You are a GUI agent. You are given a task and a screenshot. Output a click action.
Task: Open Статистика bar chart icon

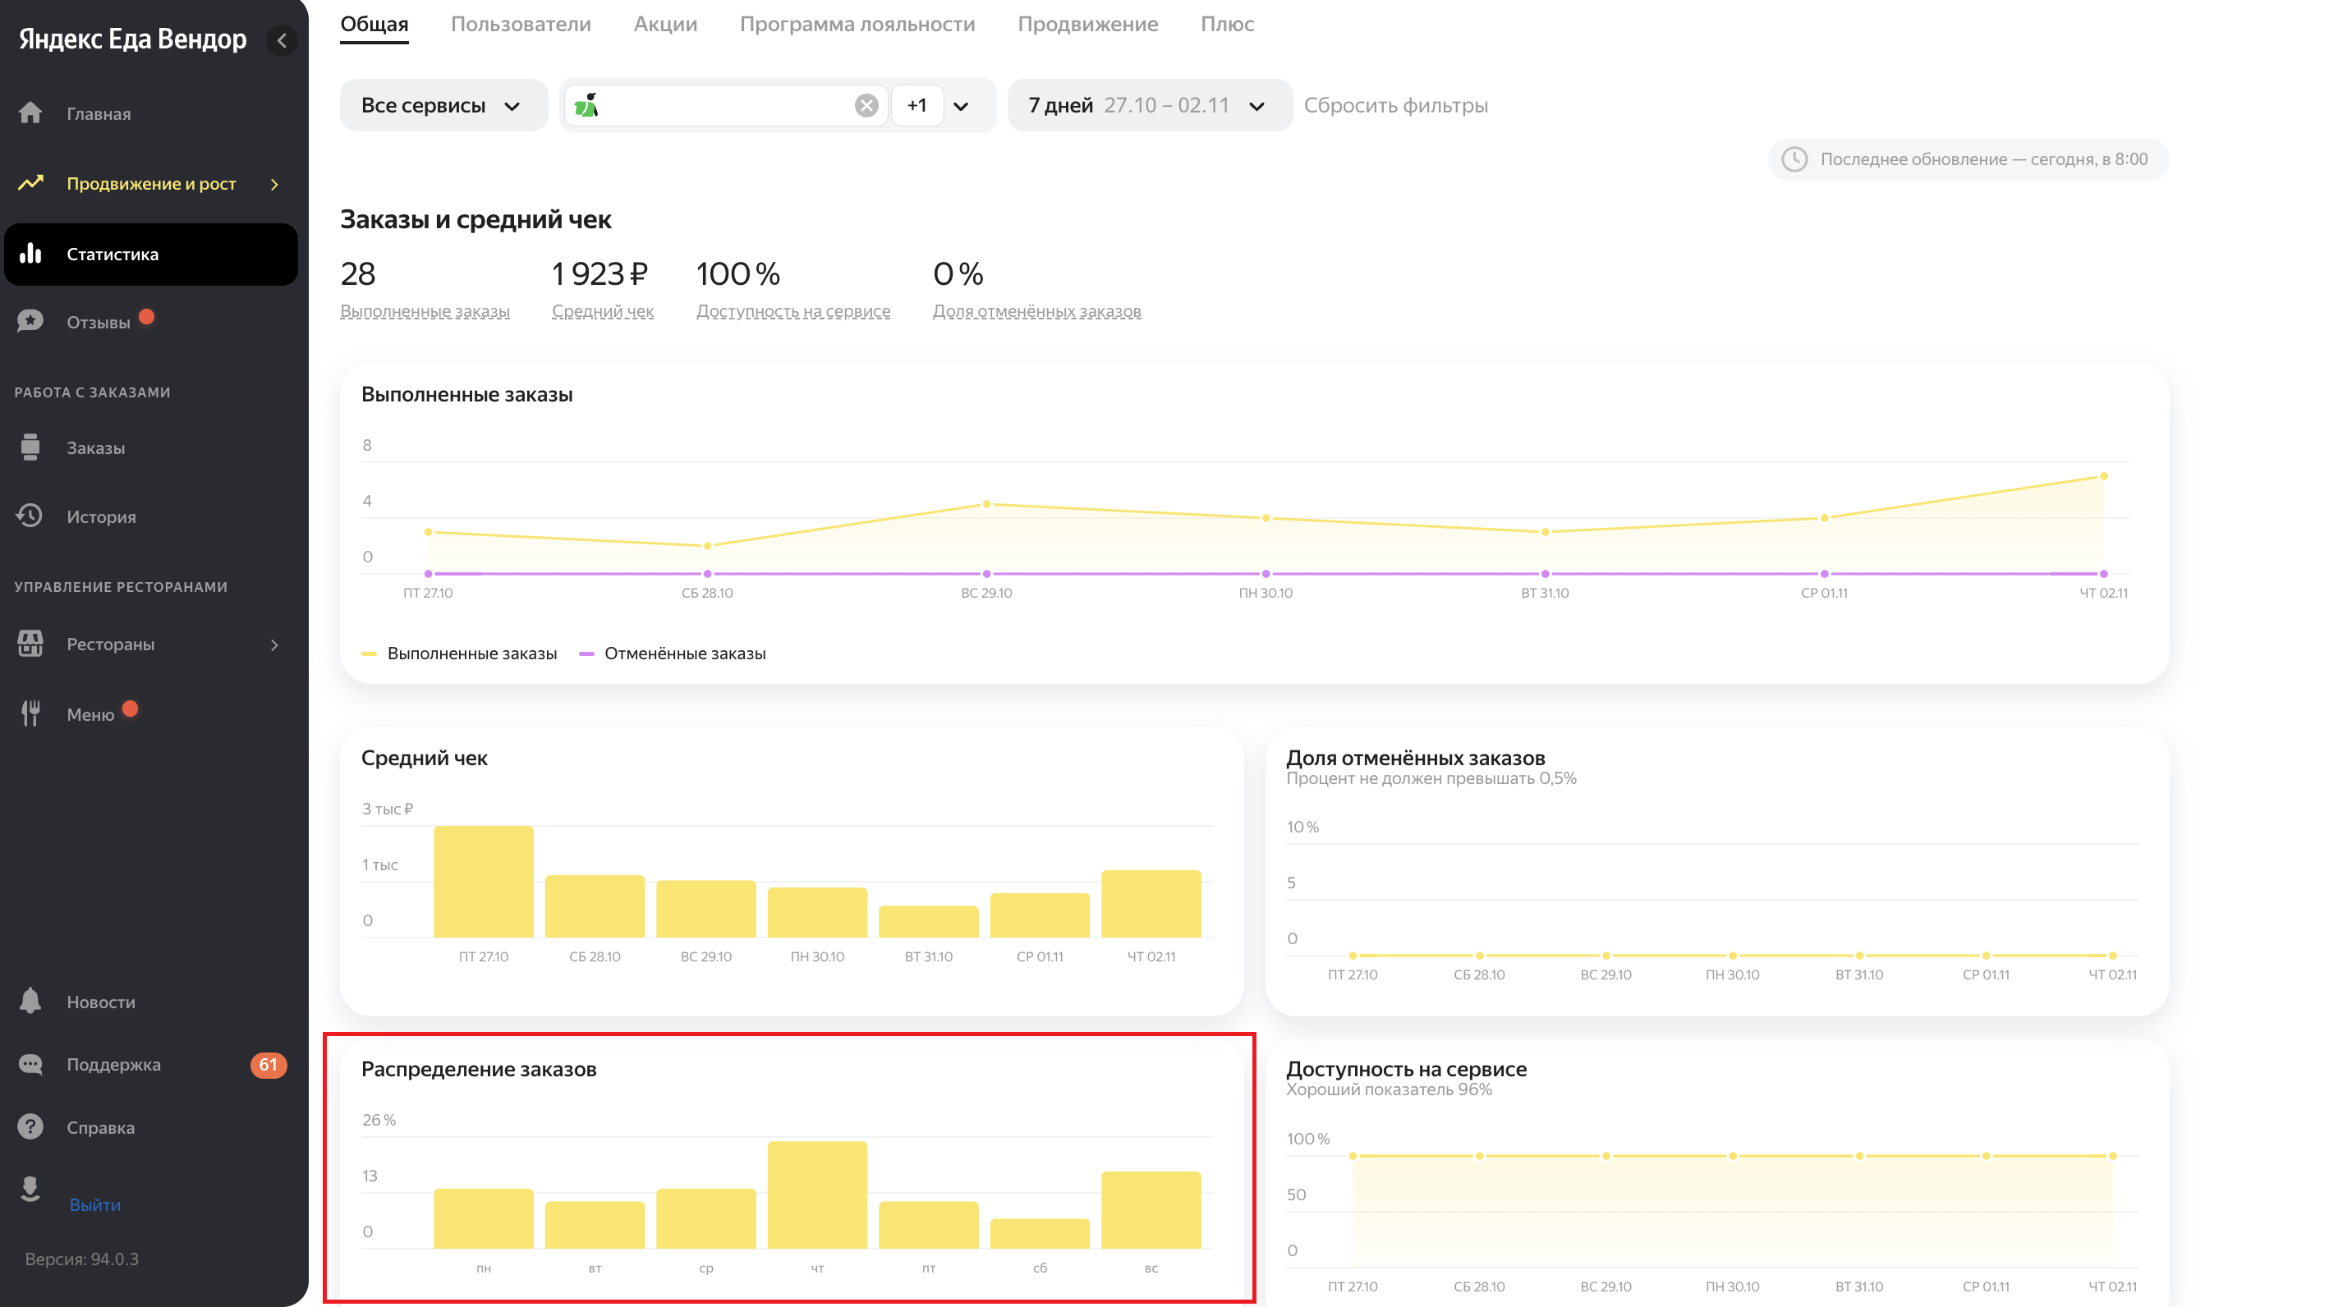point(30,254)
